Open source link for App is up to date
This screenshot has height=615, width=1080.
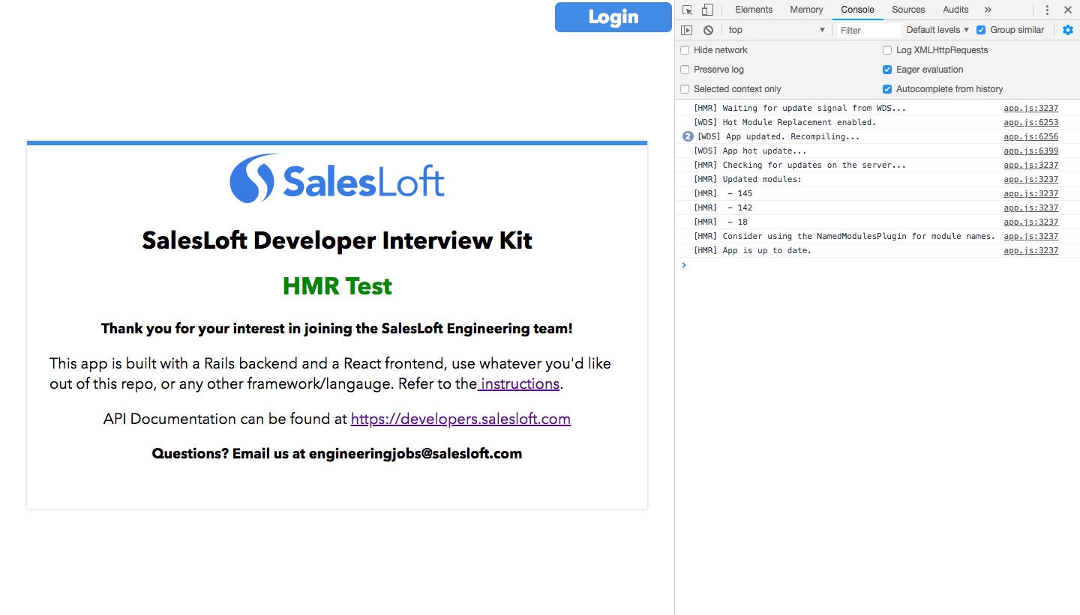[x=1031, y=250]
